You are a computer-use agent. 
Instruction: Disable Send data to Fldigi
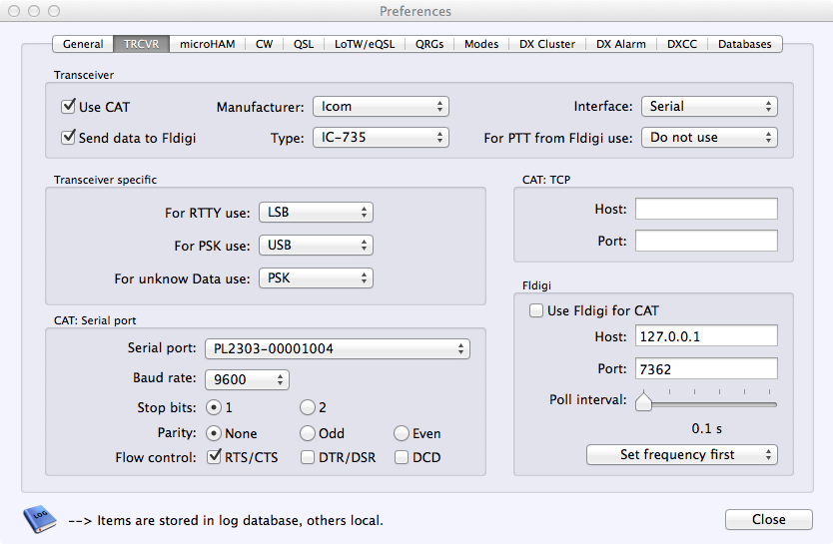69,138
